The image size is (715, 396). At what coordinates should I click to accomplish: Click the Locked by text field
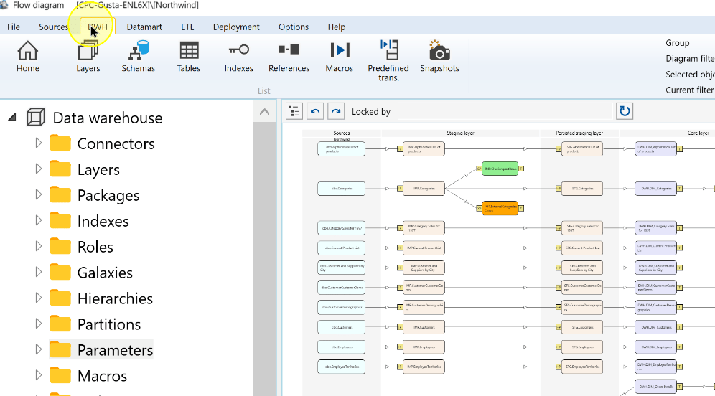point(505,111)
